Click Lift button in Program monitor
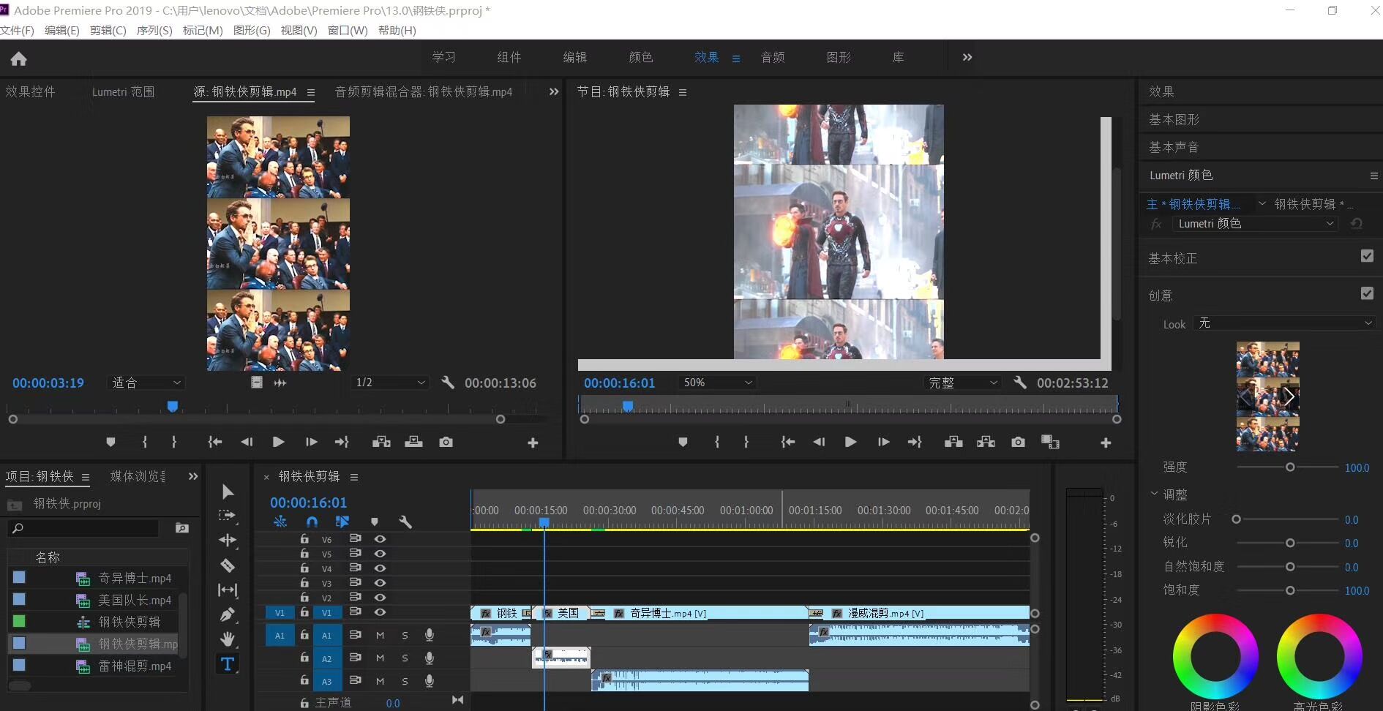This screenshot has height=711, width=1383. (x=953, y=442)
